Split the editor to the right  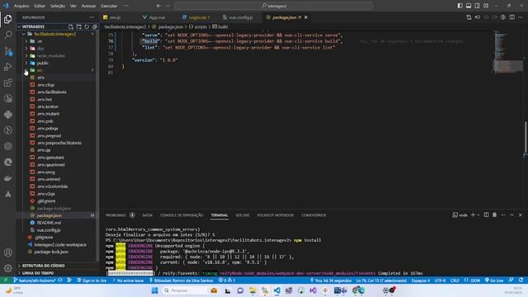click(511, 17)
